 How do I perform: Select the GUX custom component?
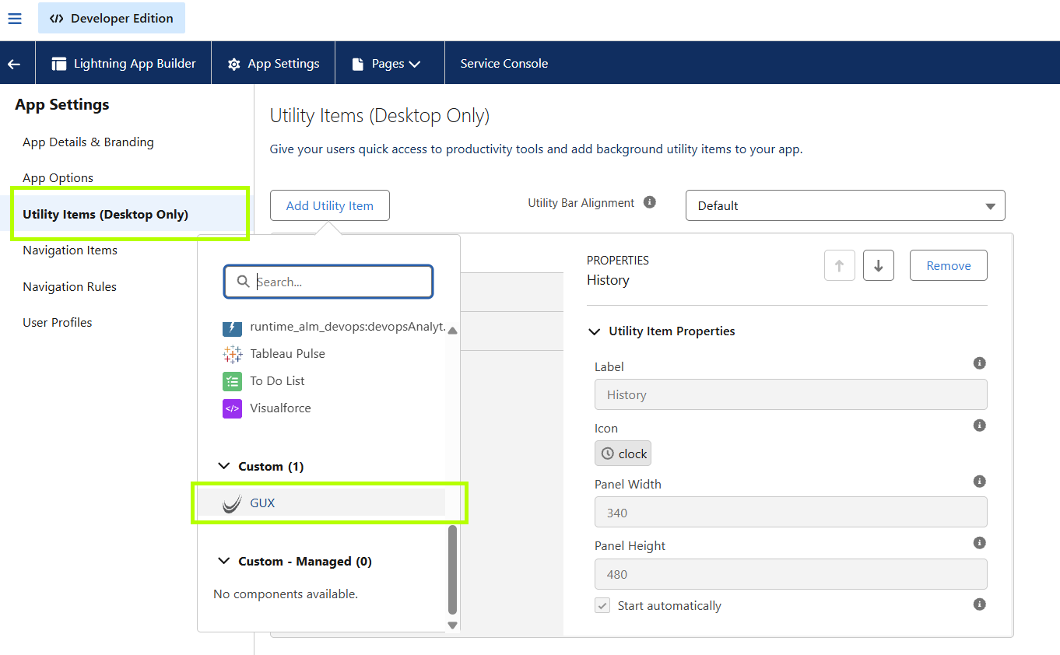322,503
